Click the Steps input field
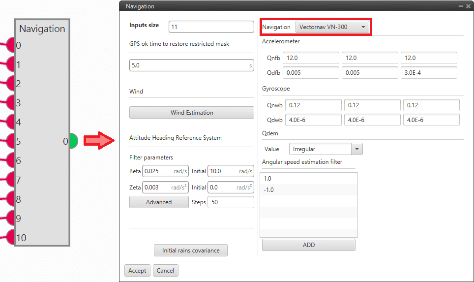 [230, 202]
